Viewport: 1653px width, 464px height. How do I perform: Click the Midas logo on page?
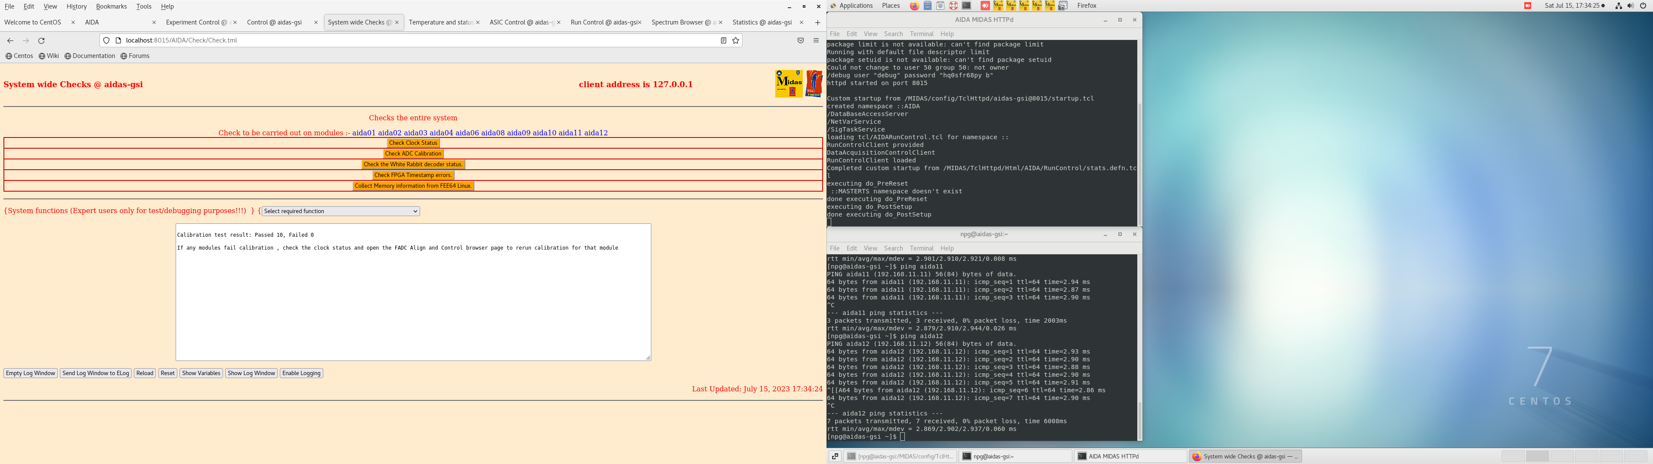(x=789, y=84)
